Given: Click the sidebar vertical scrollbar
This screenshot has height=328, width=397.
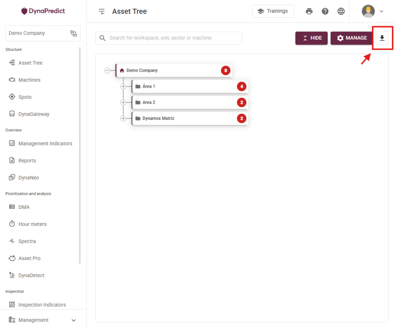Looking at the screenshot, I should (x=80, y=155).
